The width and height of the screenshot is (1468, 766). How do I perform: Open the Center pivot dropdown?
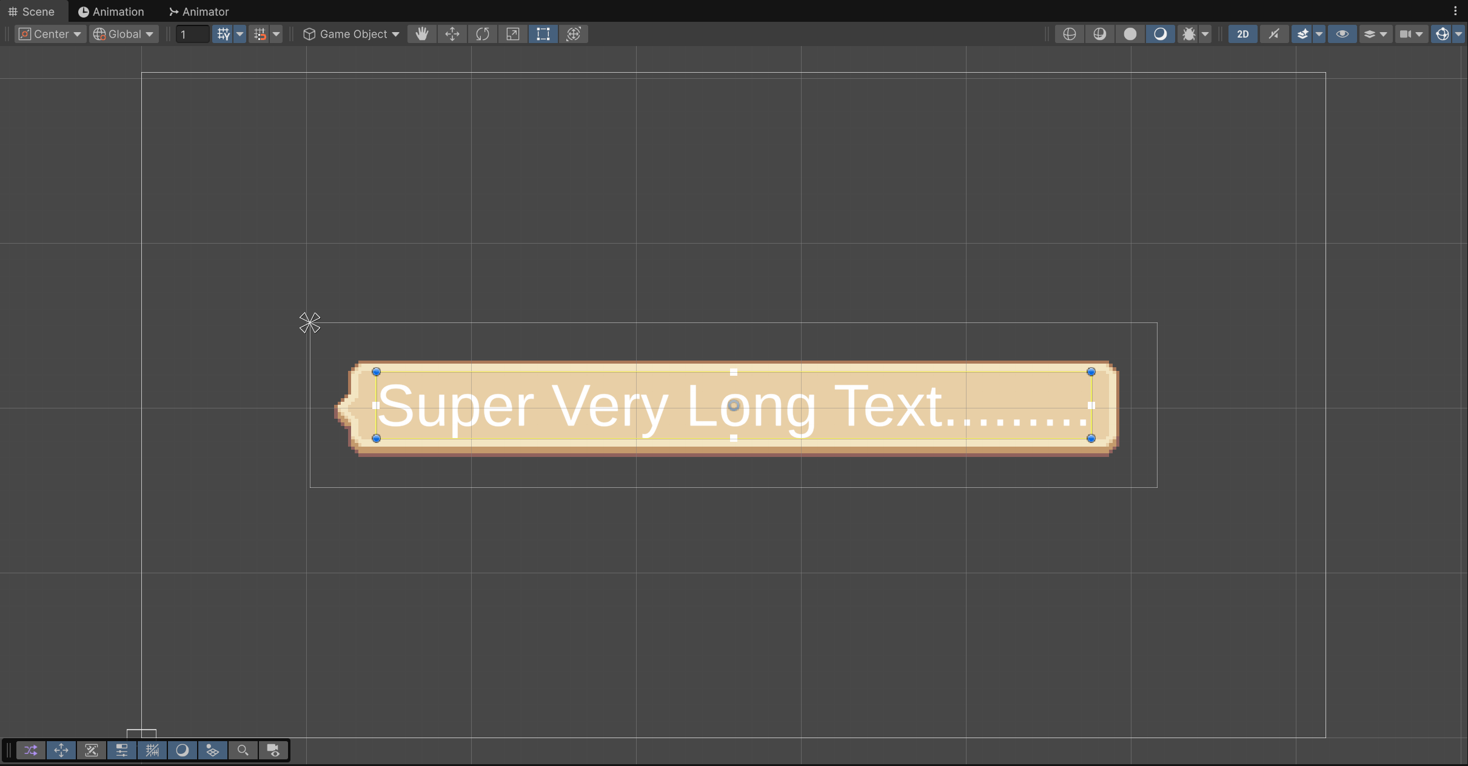[x=50, y=34]
